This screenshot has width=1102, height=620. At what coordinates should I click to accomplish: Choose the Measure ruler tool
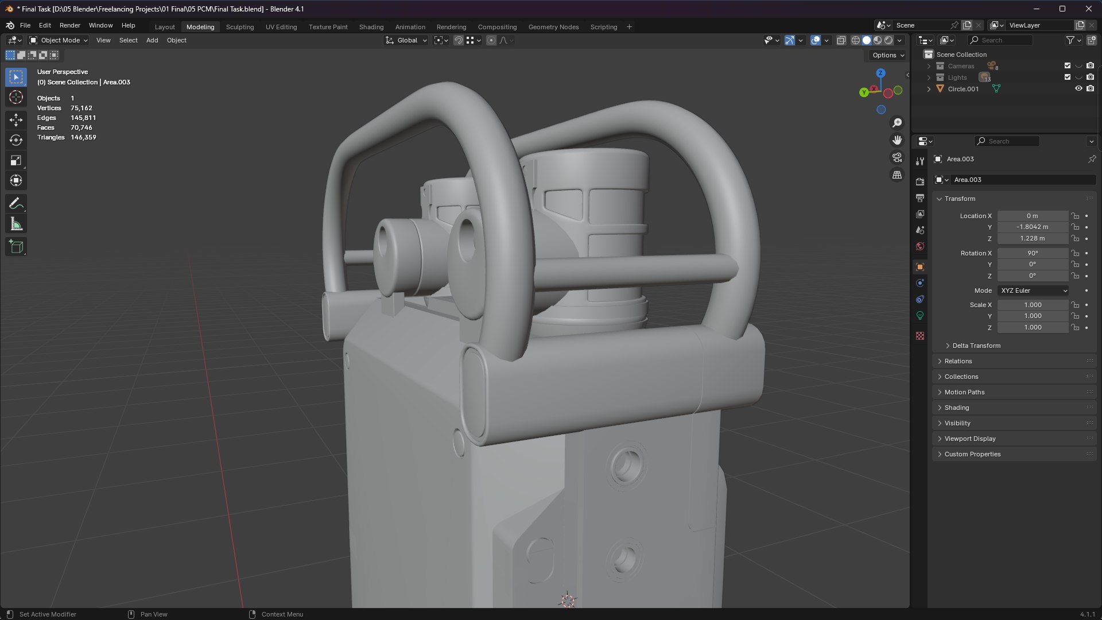[x=16, y=224]
